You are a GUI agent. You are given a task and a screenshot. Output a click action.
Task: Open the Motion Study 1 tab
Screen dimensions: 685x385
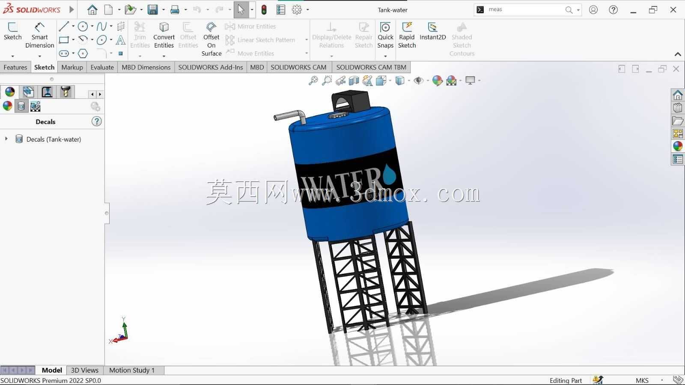point(132,370)
